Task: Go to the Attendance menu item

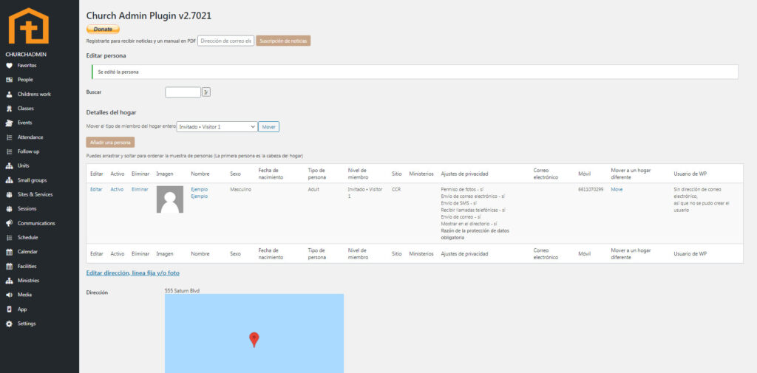Action: coord(30,137)
